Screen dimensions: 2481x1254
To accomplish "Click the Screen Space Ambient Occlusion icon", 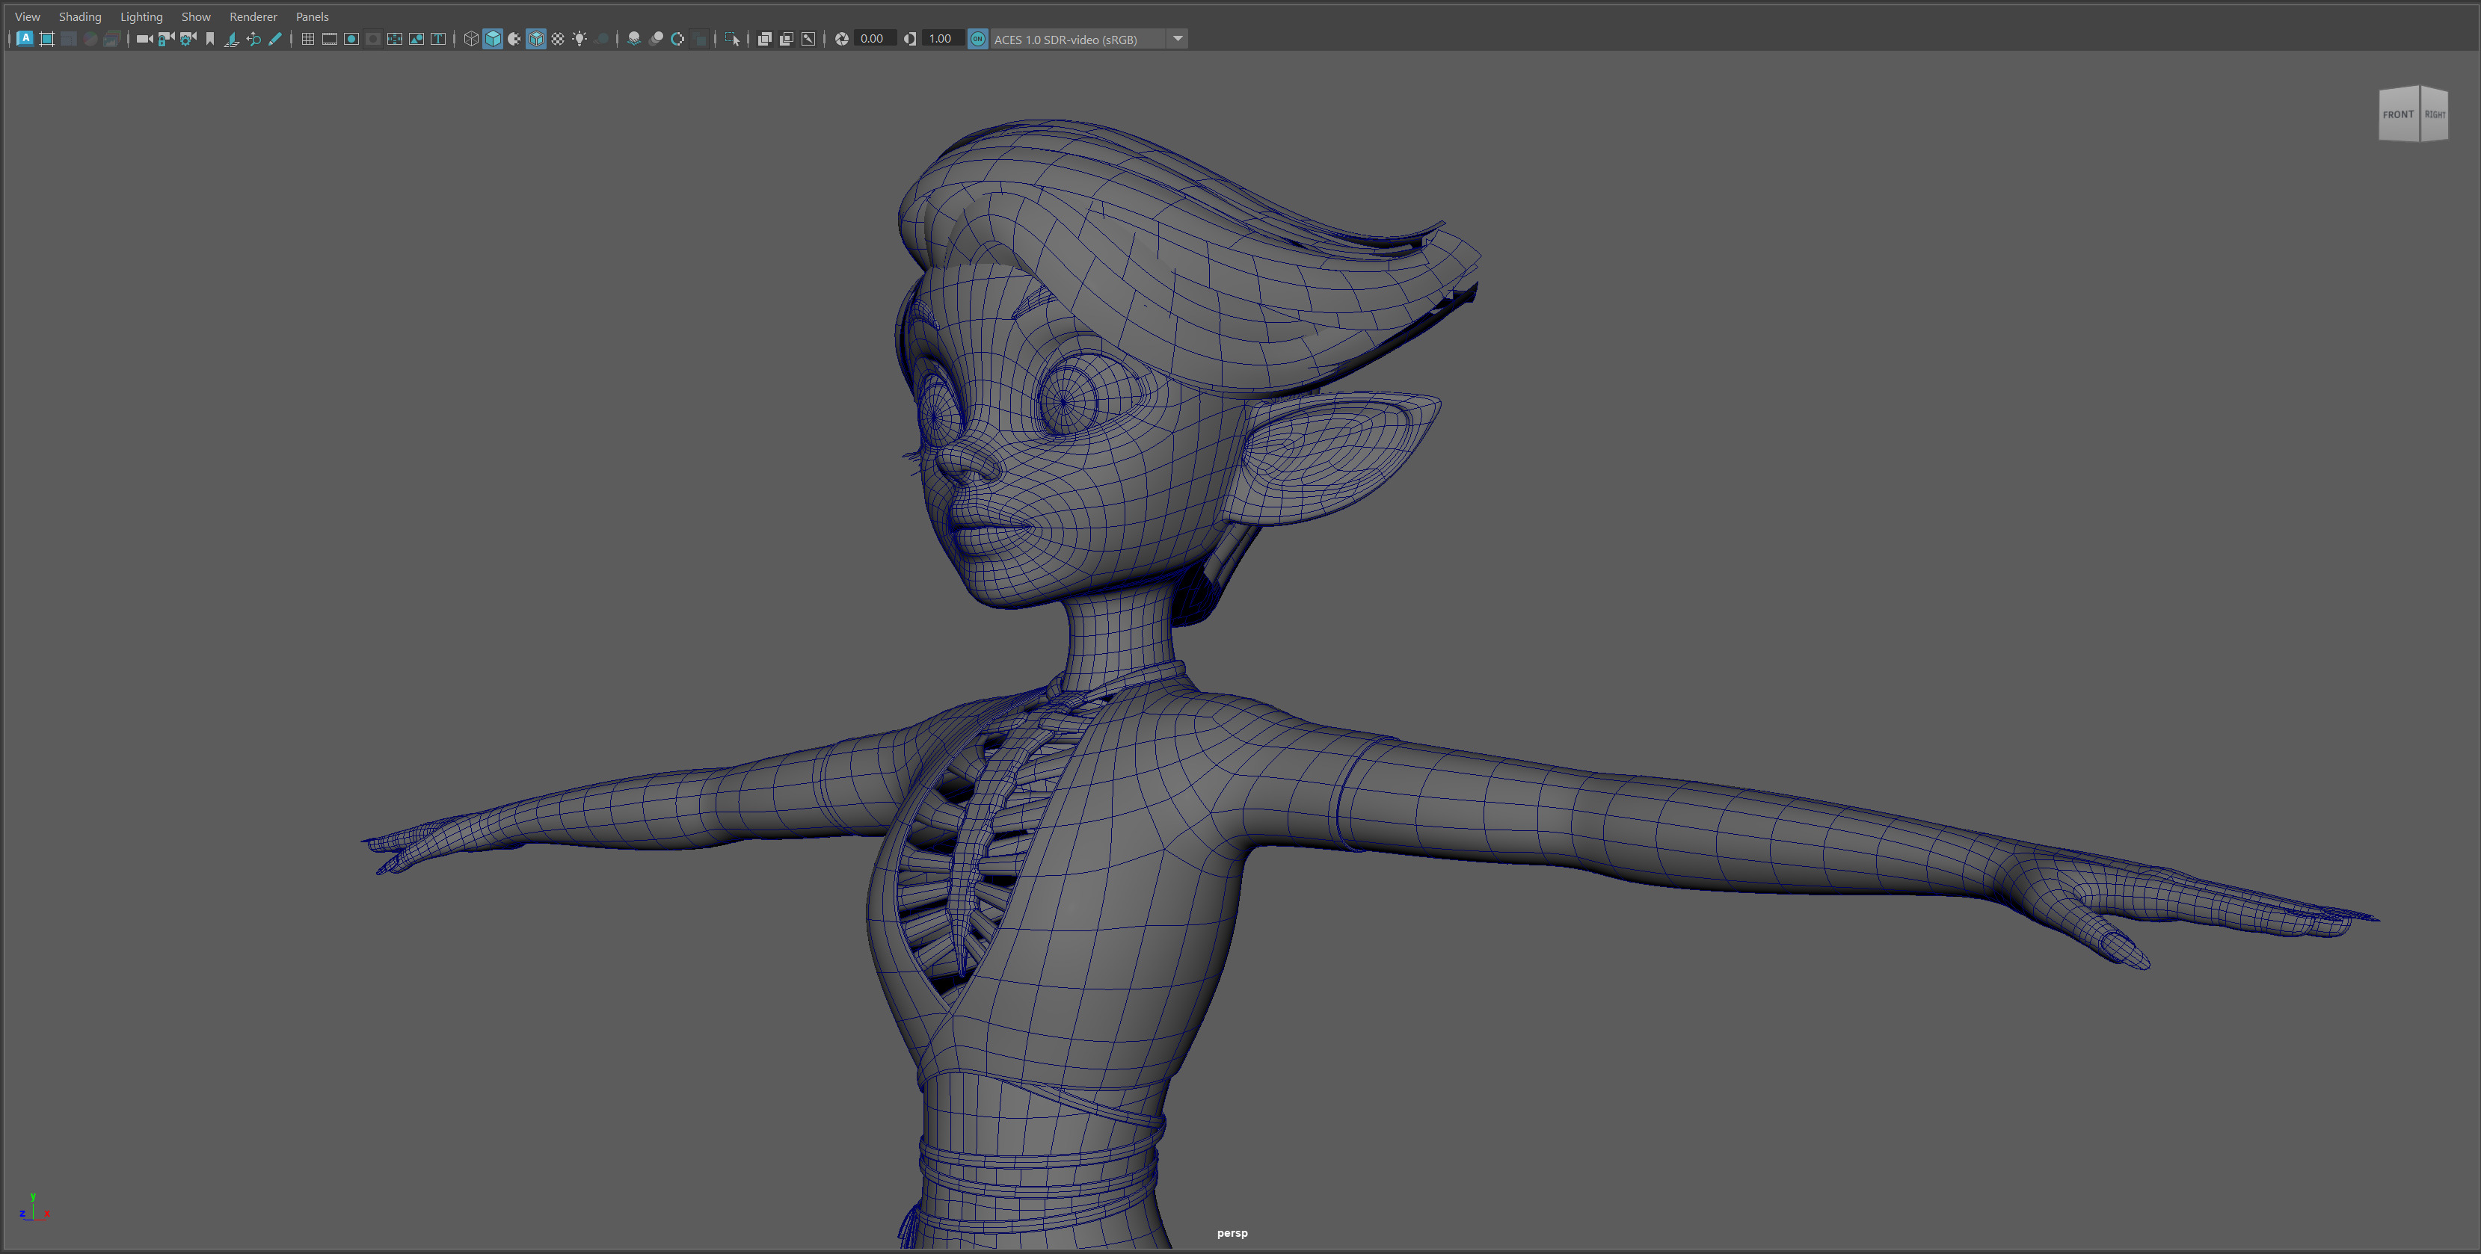I will pyautogui.click(x=634, y=39).
